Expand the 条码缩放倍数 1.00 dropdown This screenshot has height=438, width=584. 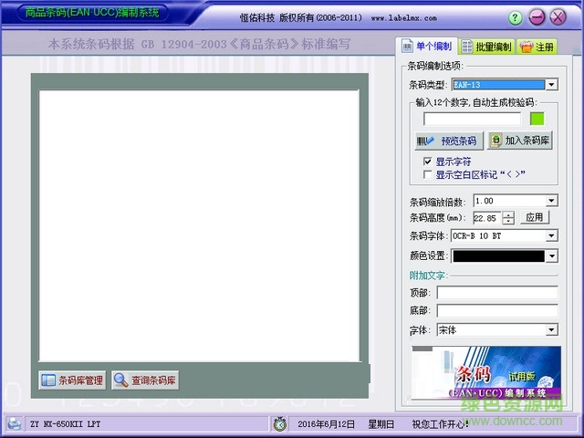tap(551, 201)
